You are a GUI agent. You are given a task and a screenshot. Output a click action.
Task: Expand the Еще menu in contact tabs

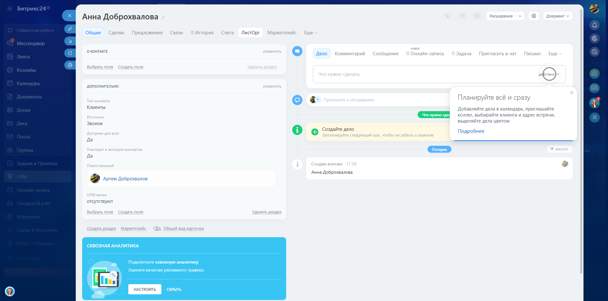[310, 33]
